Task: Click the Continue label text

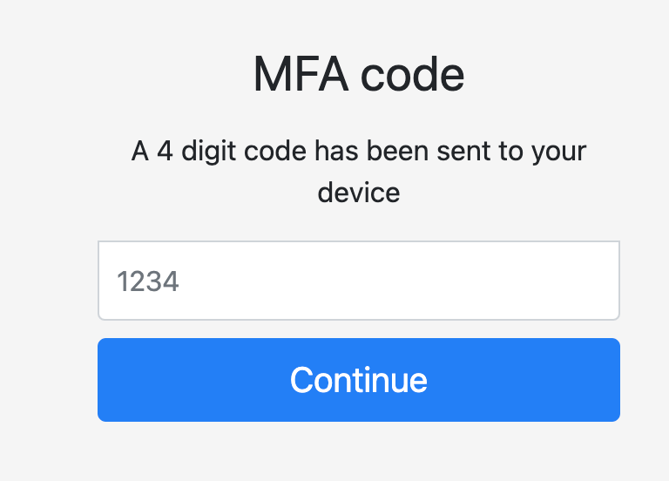Action: [358, 380]
